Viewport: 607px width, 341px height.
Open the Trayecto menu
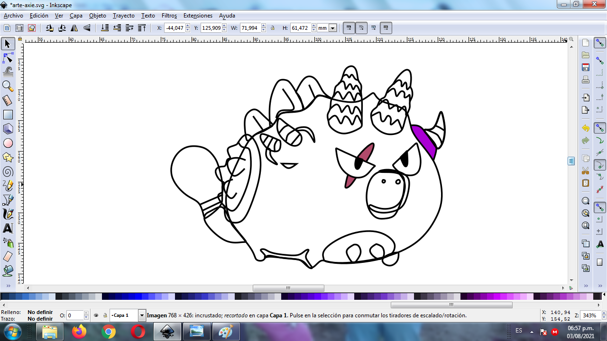coord(124,16)
